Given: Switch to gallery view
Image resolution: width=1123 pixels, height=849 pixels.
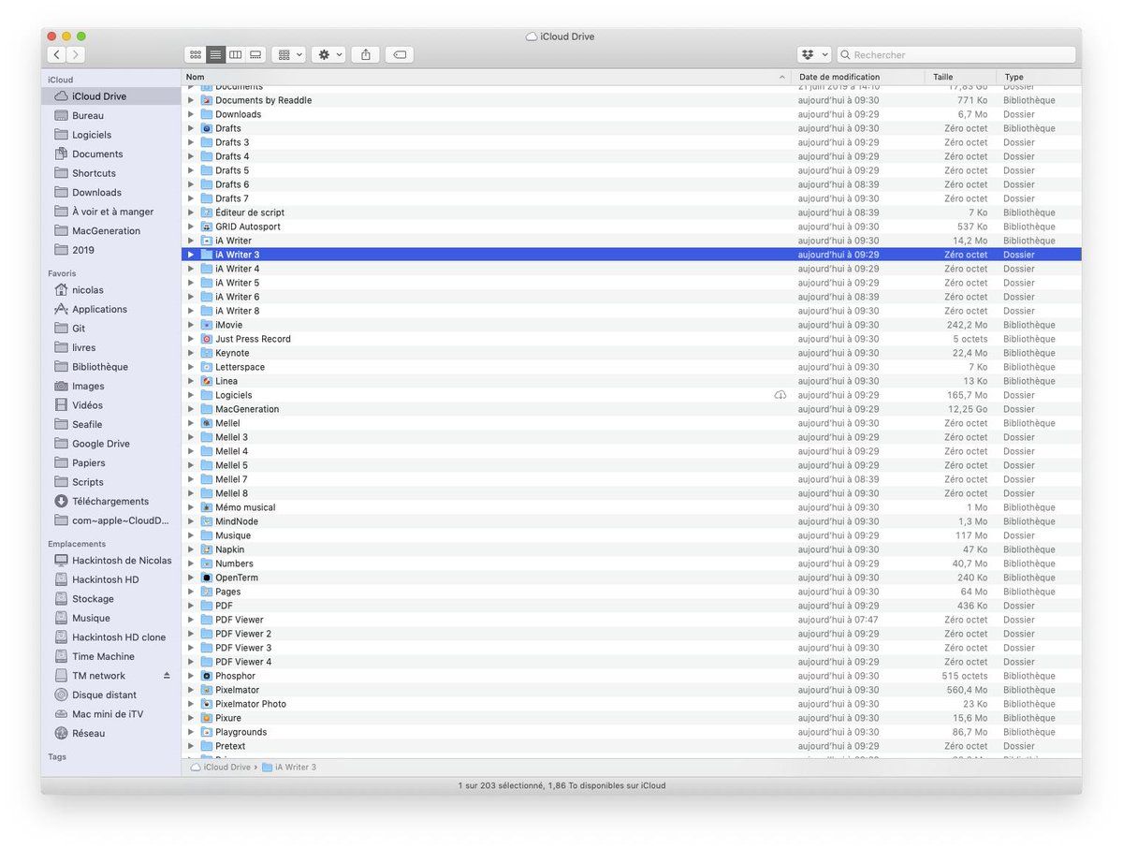Looking at the screenshot, I should coord(255,55).
